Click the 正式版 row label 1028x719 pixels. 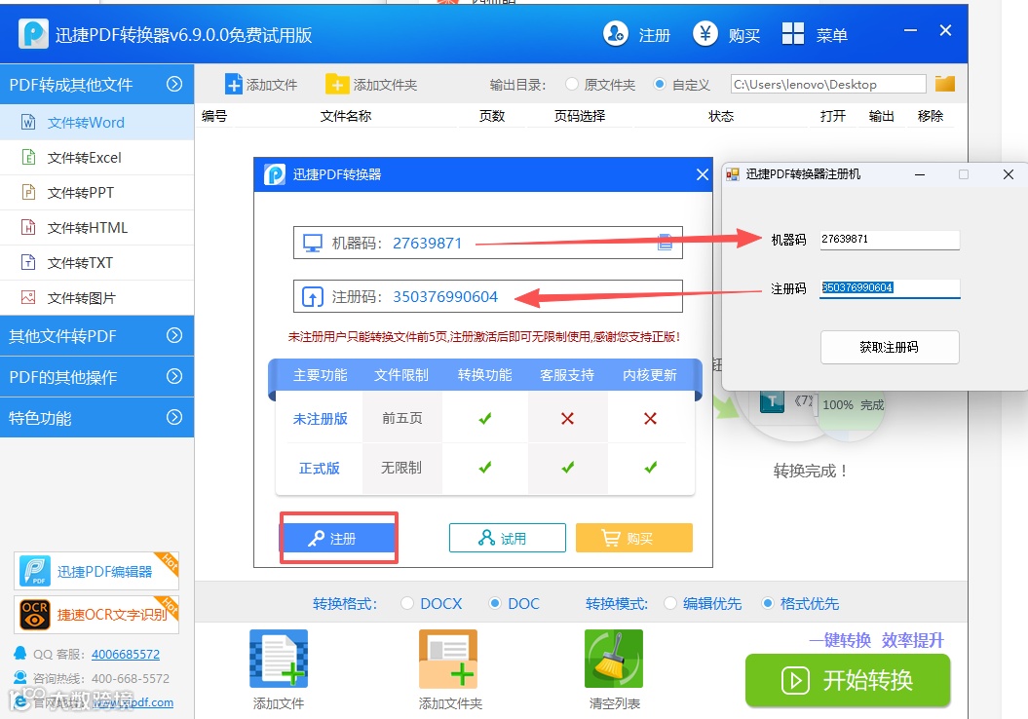pos(320,468)
